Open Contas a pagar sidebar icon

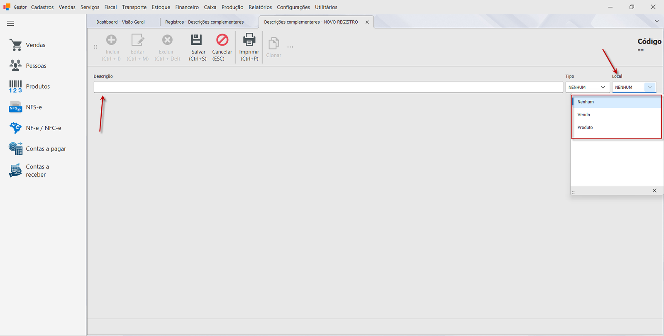16,149
